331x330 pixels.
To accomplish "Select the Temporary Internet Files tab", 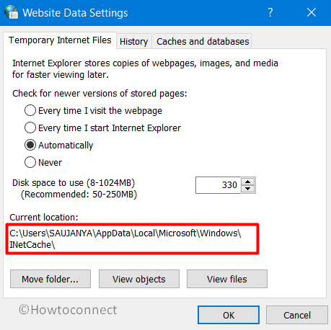I will pos(60,40).
